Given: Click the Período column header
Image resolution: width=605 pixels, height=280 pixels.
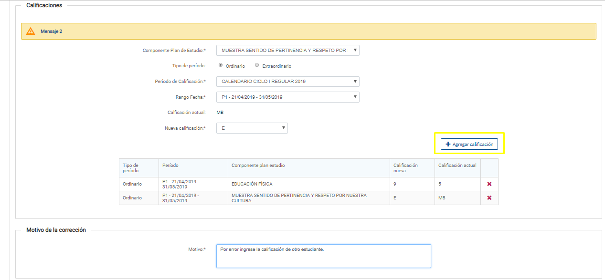Looking at the screenshot, I should pos(170,166).
